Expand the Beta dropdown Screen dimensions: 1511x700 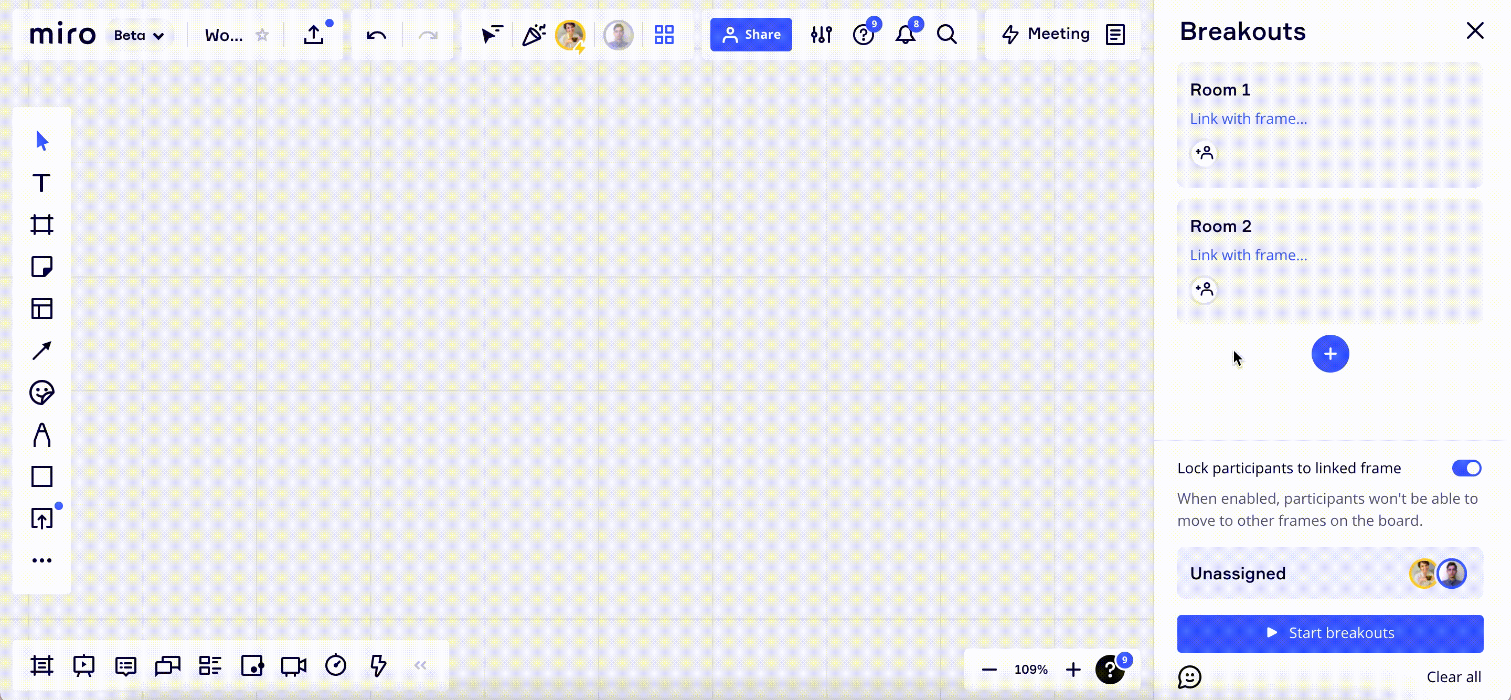coord(139,35)
